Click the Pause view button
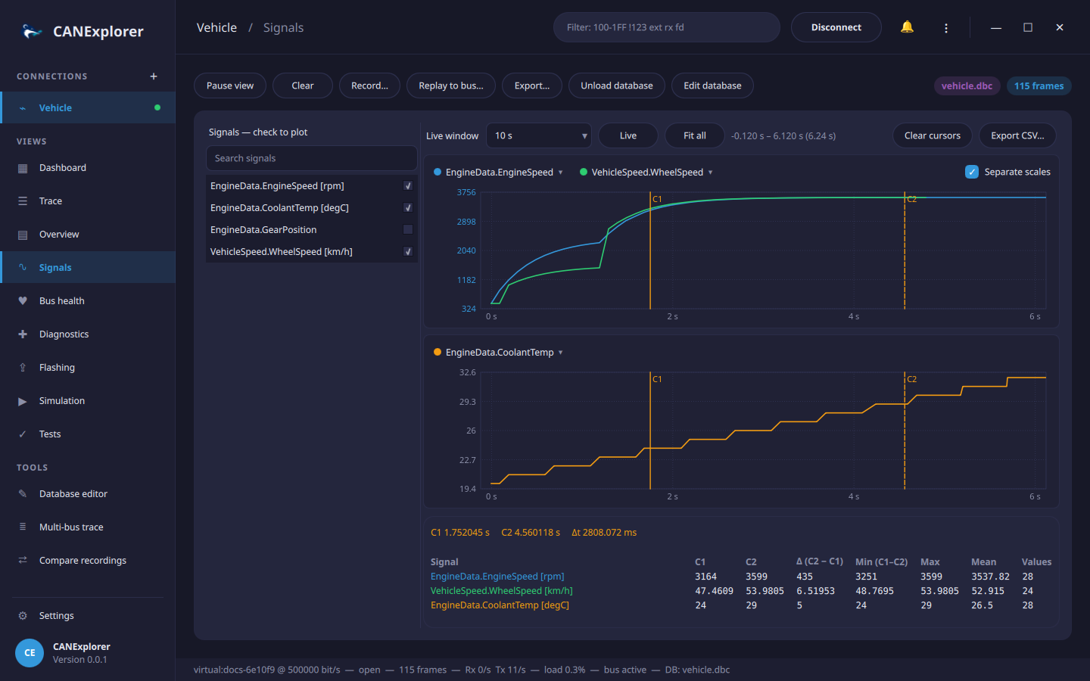Viewport: 1090px width, 681px height. (230, 86)
